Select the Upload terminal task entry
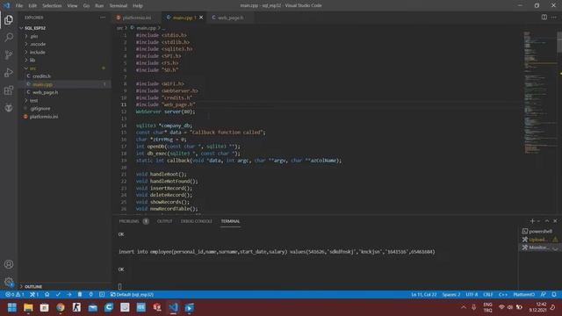Image resolution: width=562 pixels, height=316 pixels. [x=540, y=240]
